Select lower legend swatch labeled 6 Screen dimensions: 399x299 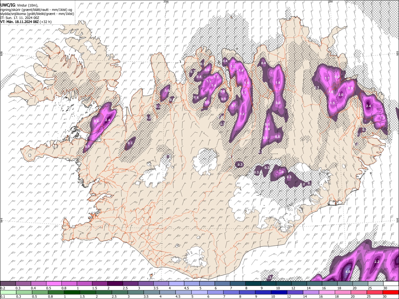pos(215,292)
